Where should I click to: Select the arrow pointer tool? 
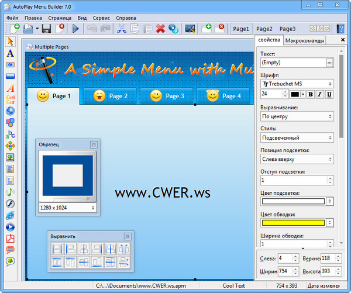tap(11, 42)
